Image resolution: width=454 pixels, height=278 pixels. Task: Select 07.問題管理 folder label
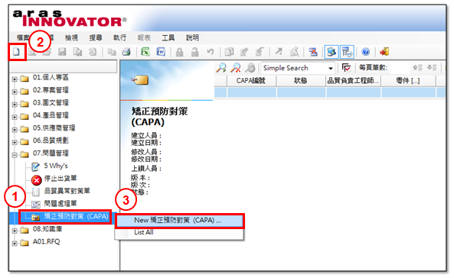(51, 154)
